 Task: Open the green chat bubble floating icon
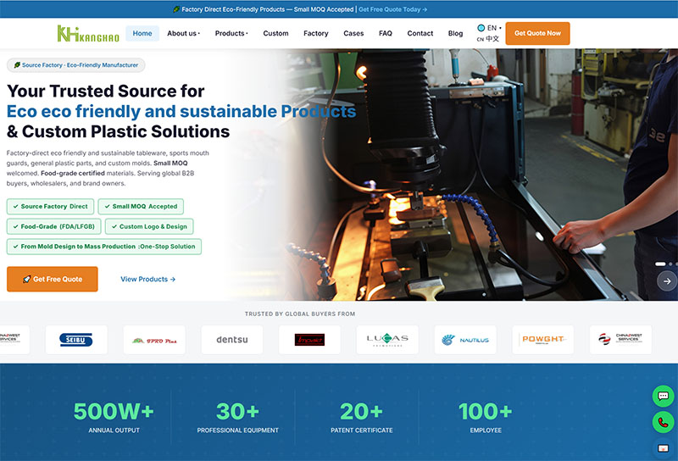663,396
